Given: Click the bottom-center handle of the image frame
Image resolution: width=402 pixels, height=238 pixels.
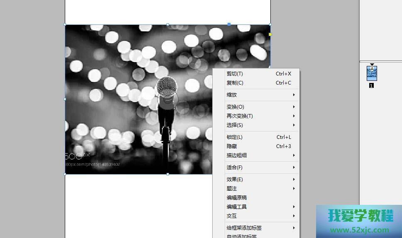Looking at the screenshot, I should tap(168, 174).
